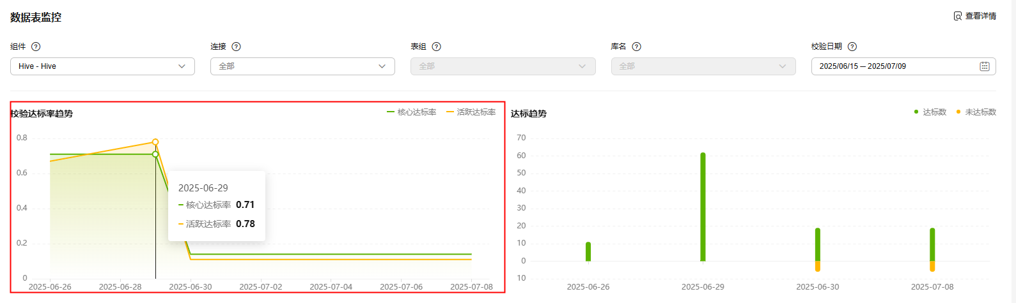
Task: Click y-axis label 70 in bar chart
Action: click(x=521, y=138)
